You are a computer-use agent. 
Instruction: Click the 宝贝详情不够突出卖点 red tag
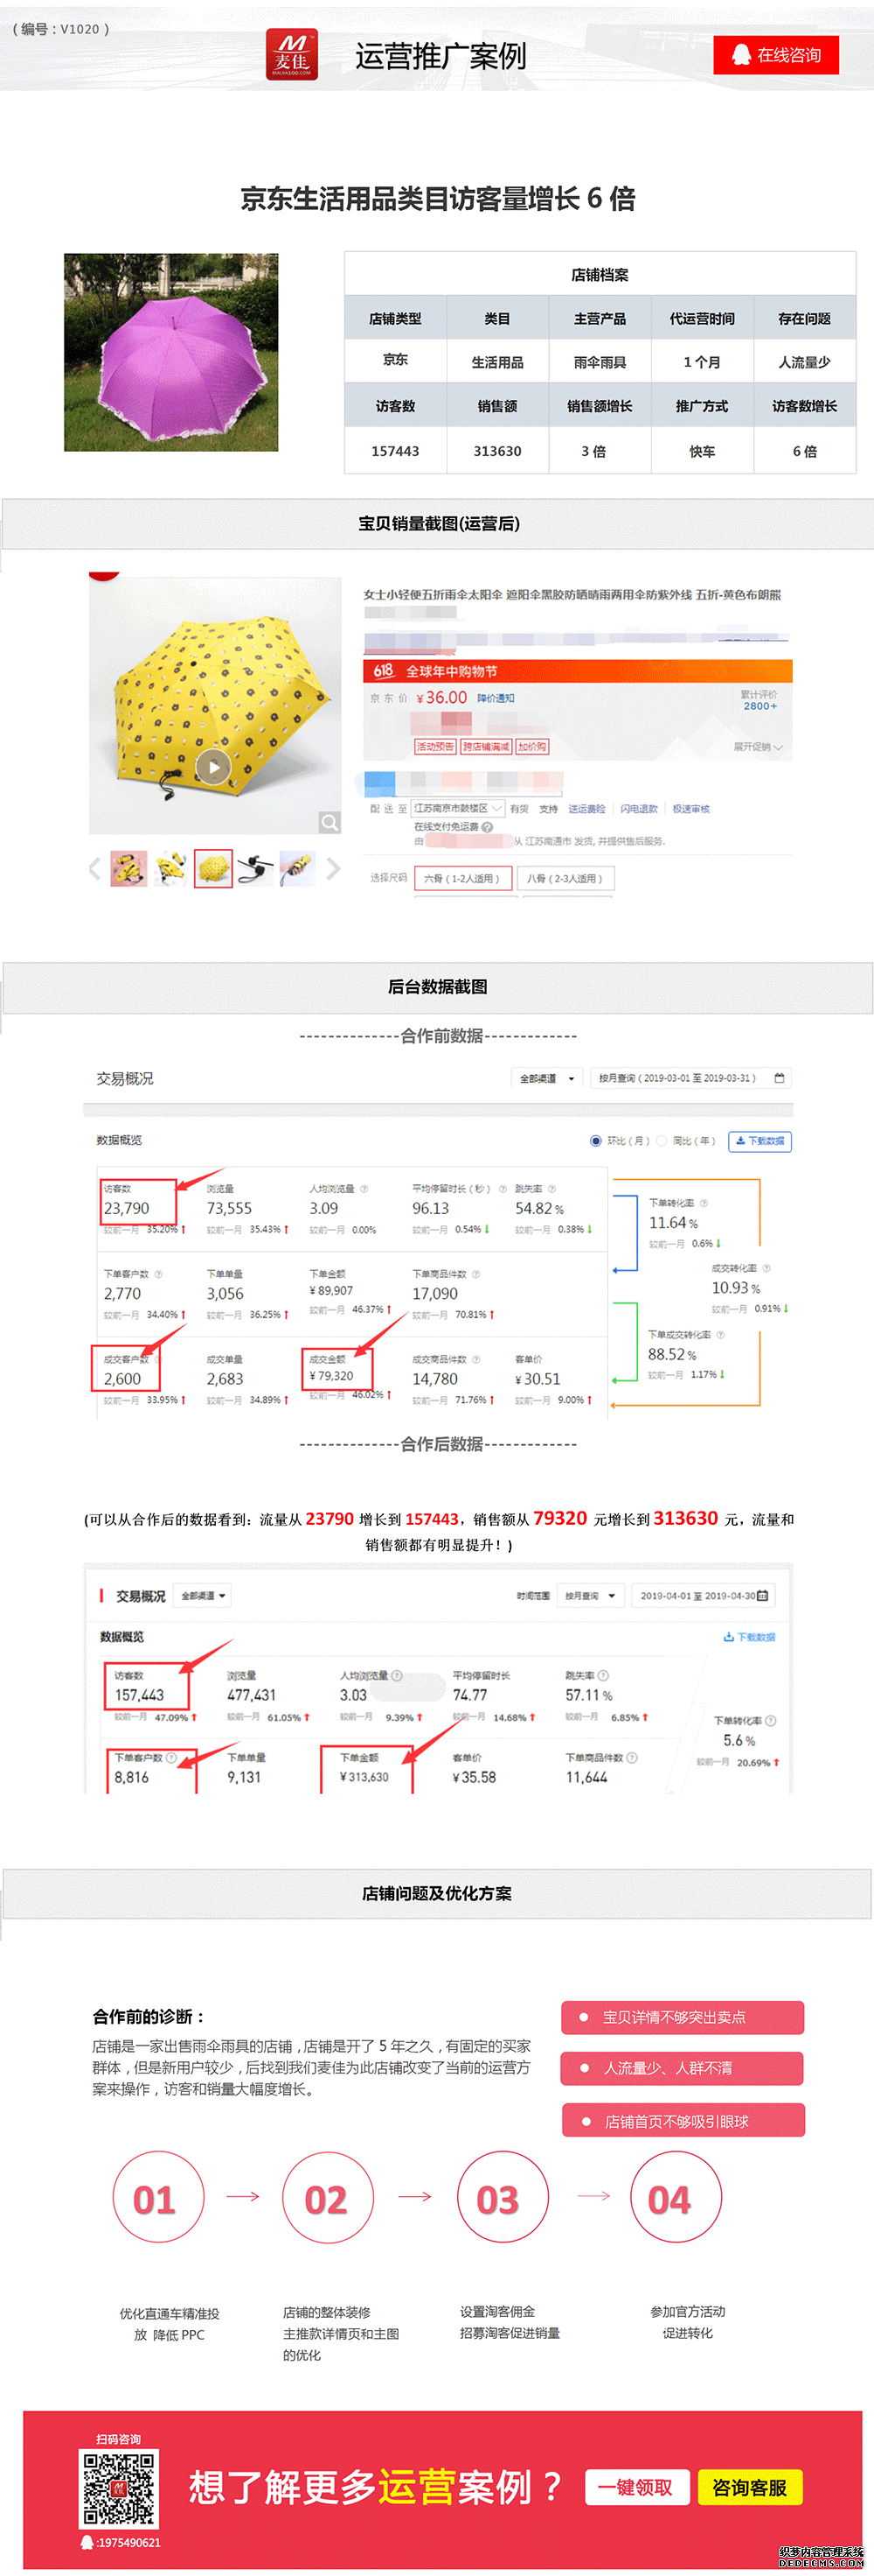(683, 2017)
